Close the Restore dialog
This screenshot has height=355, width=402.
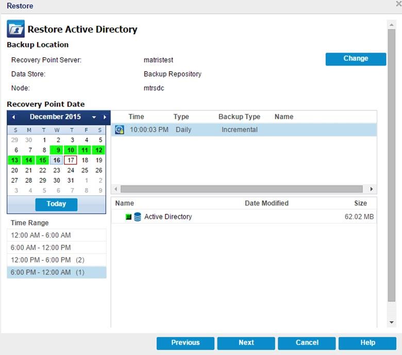399,4
